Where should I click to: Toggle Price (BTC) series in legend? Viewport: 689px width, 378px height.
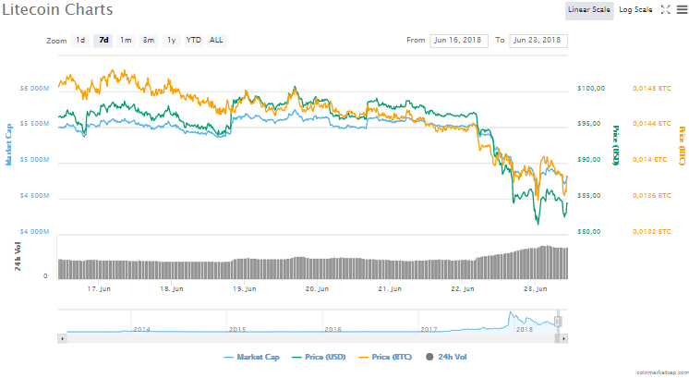tap(385, 357)
